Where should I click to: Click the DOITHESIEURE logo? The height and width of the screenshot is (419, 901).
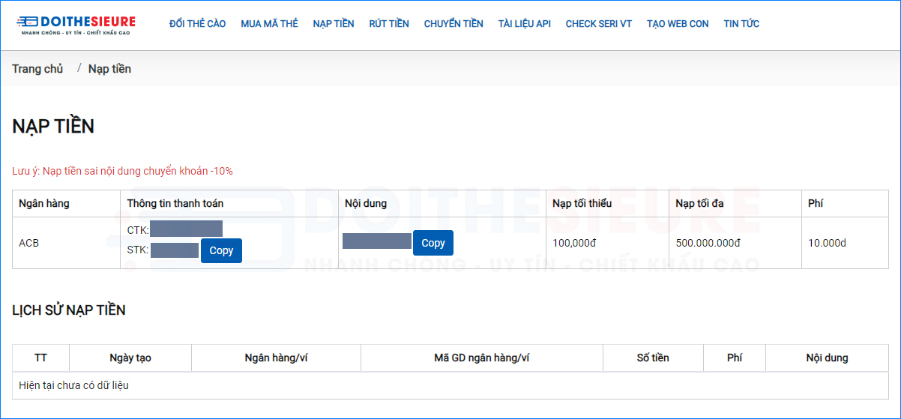tap(76, 25)
